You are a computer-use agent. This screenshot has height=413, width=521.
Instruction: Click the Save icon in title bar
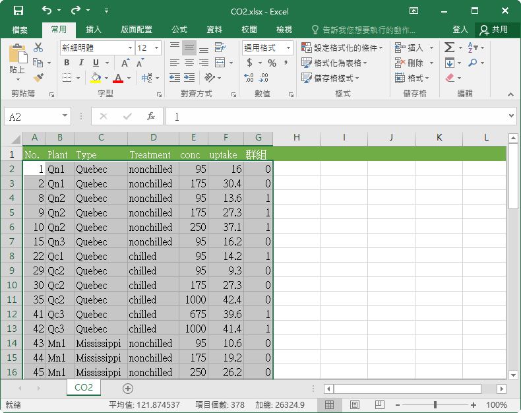18,11
